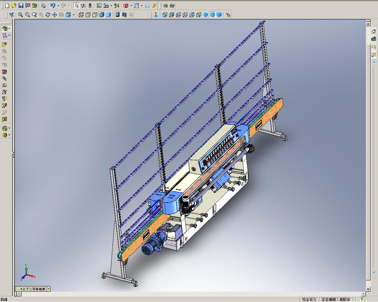The width and height of the screenshot is (378, 302).
Task: Click the 就绪 status bar text
Action: [x=4, y=299]
